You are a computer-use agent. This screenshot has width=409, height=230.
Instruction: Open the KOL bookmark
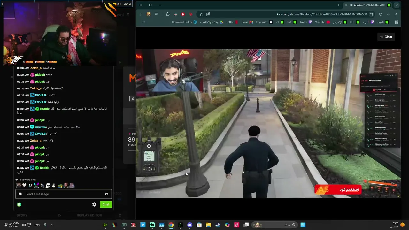coord(354,22)
